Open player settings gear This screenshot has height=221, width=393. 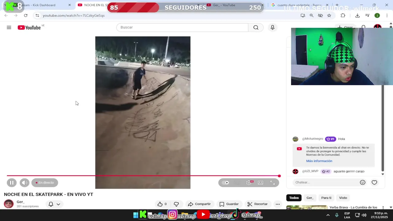249,183
